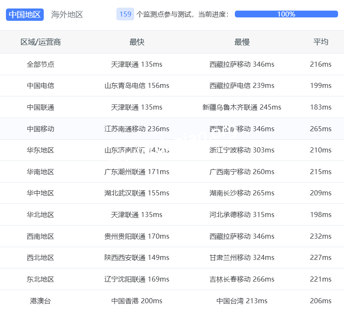Screen dimensions: 344x313
Task: Select the 港澳台 row label
Action: coord(40,301)
